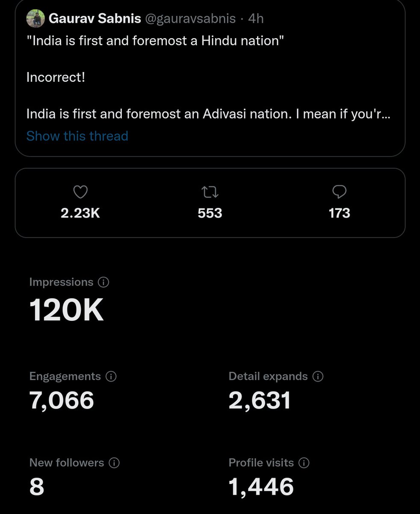Click the 2.23K likes count
The image size is (420, 514).
(x=80, y=213)
